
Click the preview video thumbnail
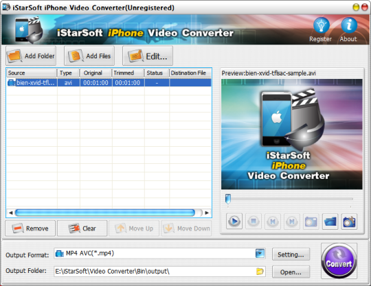coord(292,134)
